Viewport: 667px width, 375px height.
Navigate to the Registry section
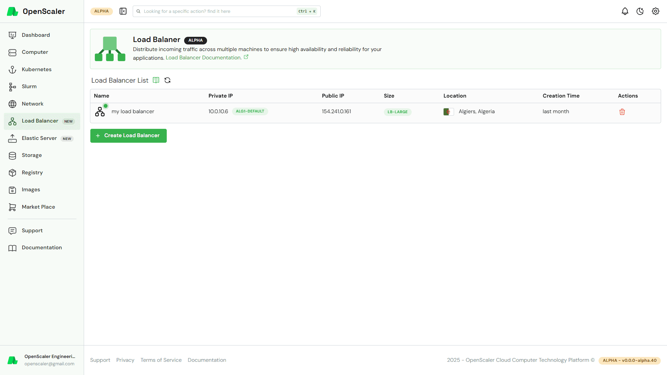pyautogui.click(x=32, y=173)
